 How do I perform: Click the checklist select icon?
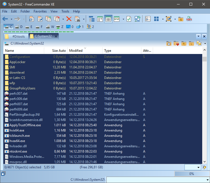pyautogui.click(x=148, y=19)
